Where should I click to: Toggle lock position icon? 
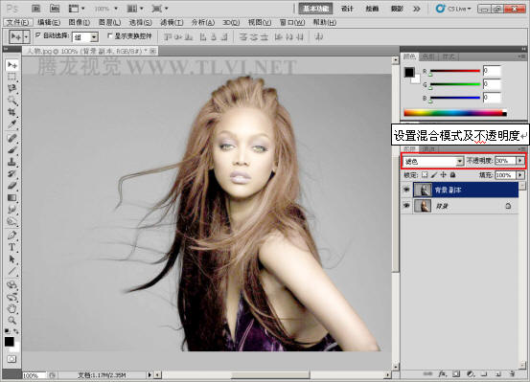point(443,175)
